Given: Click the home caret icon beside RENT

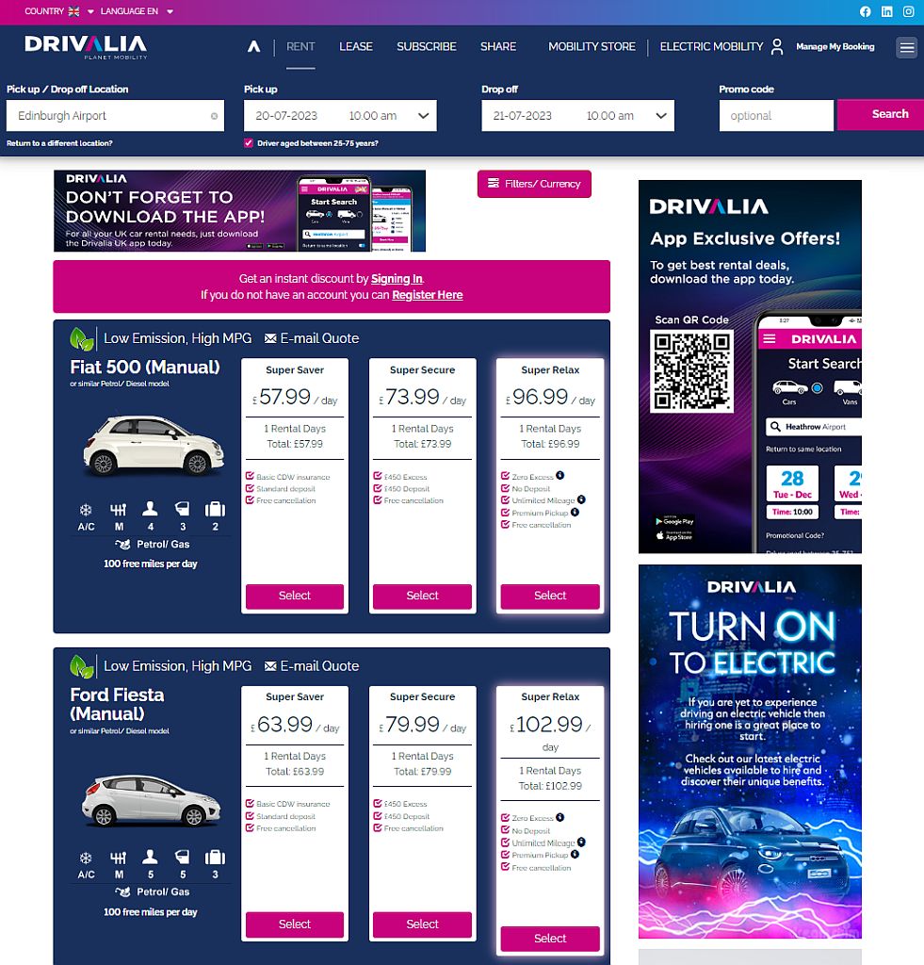Looking at the screenshot, I should click(253, 44).
